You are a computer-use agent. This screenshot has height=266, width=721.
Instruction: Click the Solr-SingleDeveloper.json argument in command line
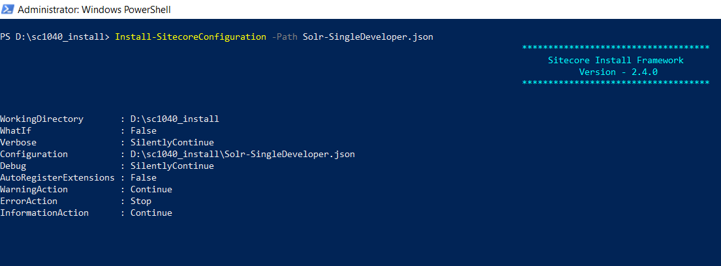[x=367, y=37]
